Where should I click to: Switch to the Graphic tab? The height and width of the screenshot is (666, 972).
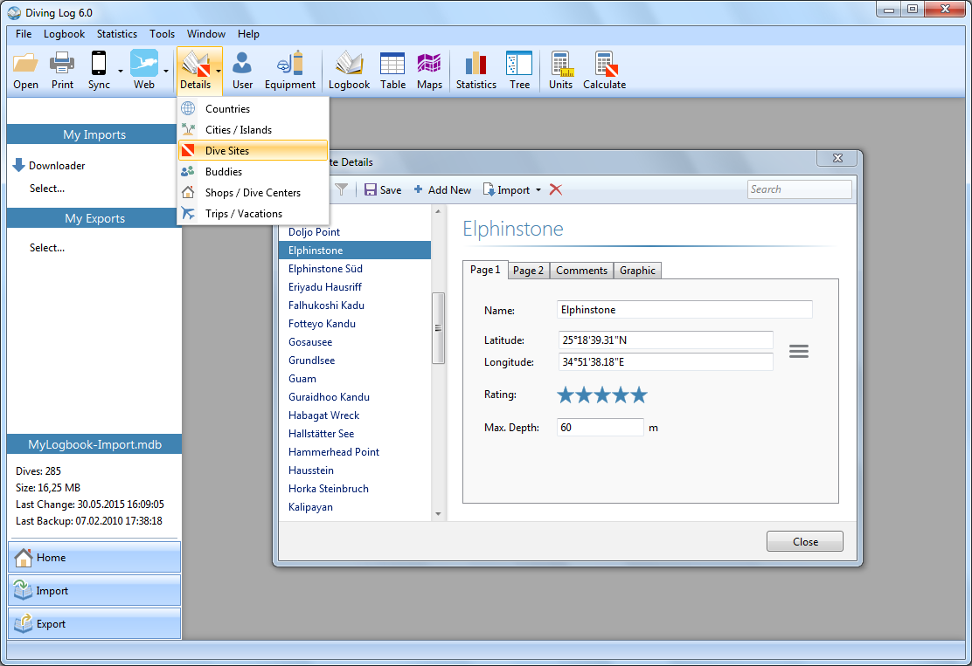point(637,271)
